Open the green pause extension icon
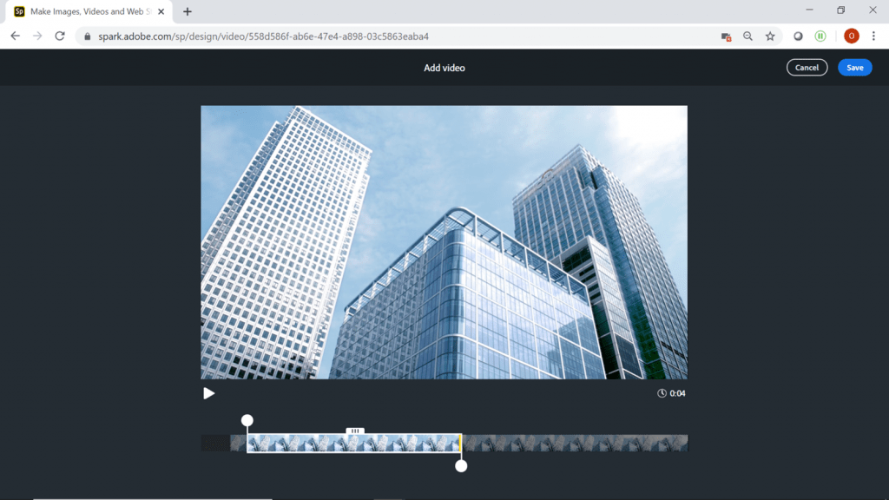The height and width of the screenshot is (500, 889). [x=820, y=36]
